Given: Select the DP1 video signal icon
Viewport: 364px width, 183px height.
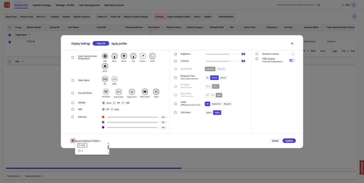Looking at the screenshot, I should click(105, 79).
